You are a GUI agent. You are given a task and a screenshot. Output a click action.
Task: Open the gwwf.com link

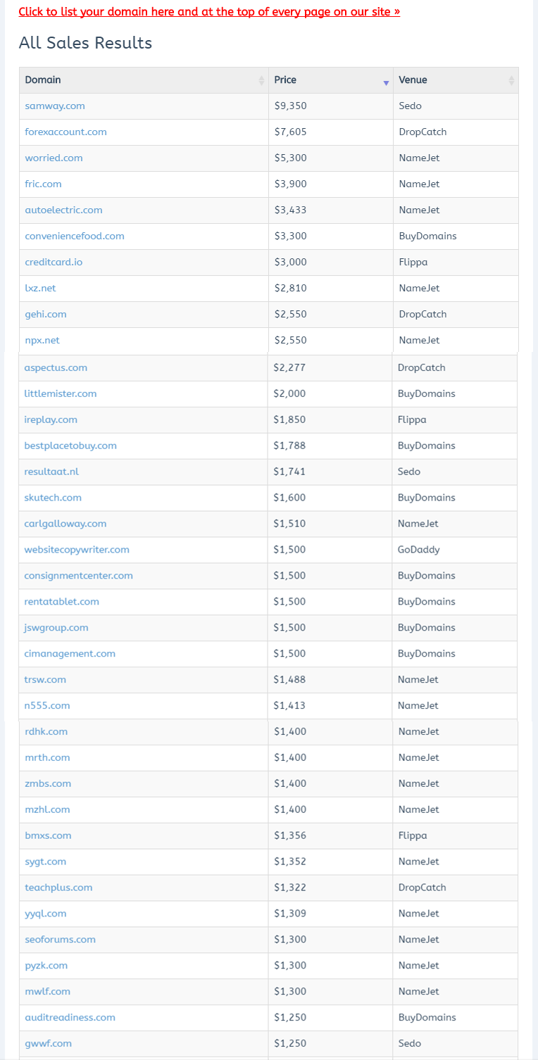(x=48, y=1044)
